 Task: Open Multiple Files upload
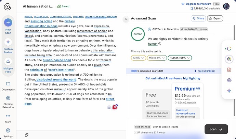(x=8, y=65)
